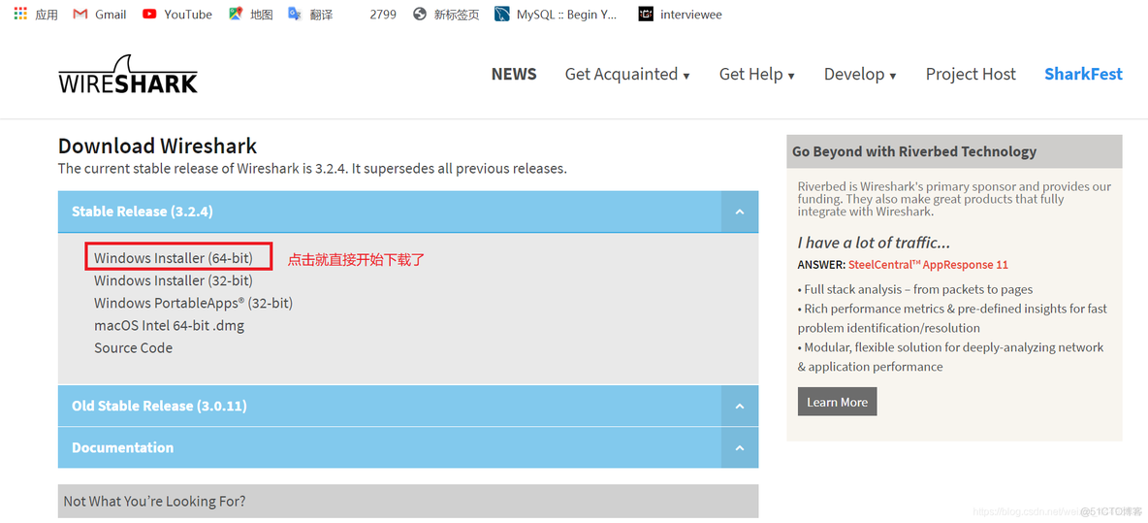The width and height of the screenshot is (1148, 523).
Task: Open the 新标签页 globe bookmark
Action: pyautogui.click(x=446, y=14)
